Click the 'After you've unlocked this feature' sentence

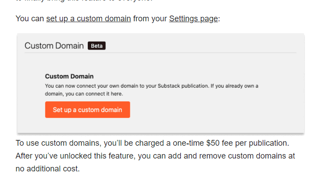(x=76, y=156)
